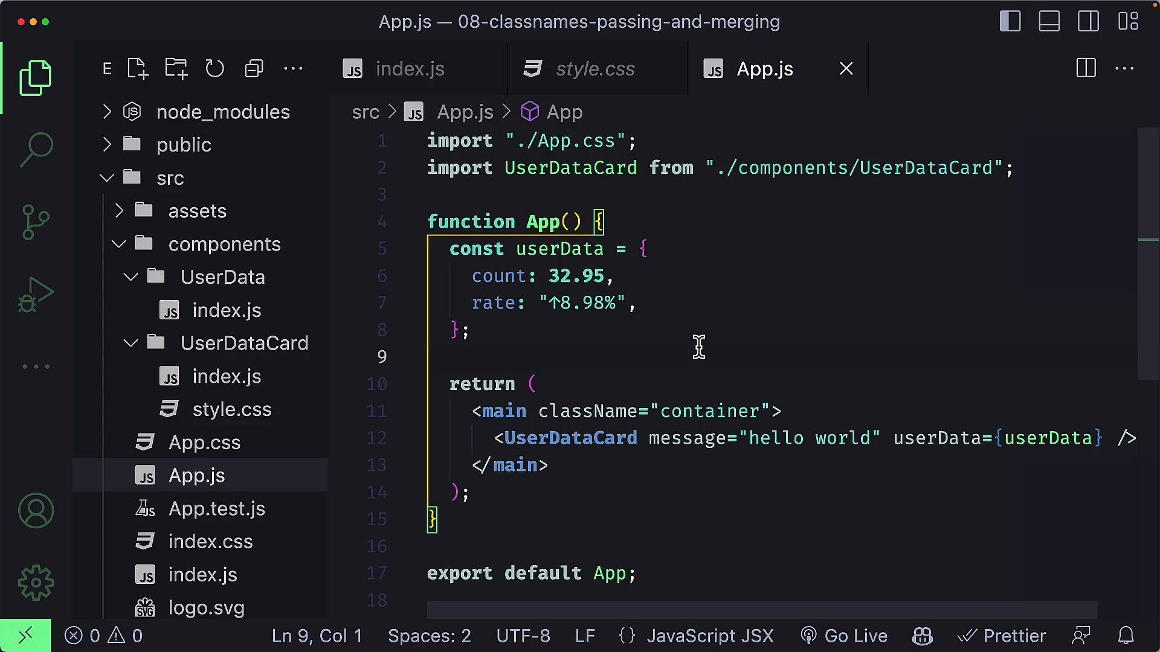Toggle the secondary side bar
The height and width of the screenshot is (652, 1160).
pyautogui.click(x=1089, y=21)
